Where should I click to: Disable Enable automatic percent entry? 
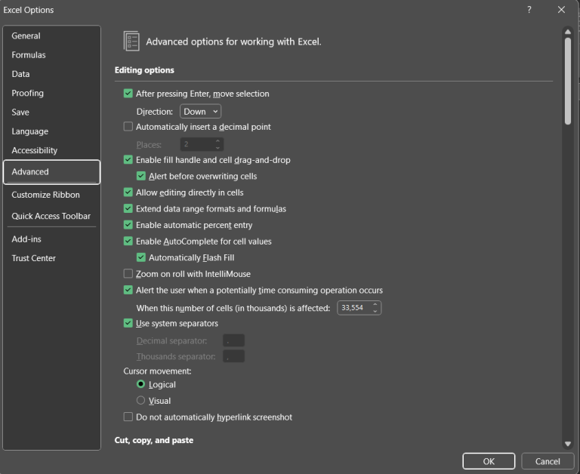[x=128, y=225]
